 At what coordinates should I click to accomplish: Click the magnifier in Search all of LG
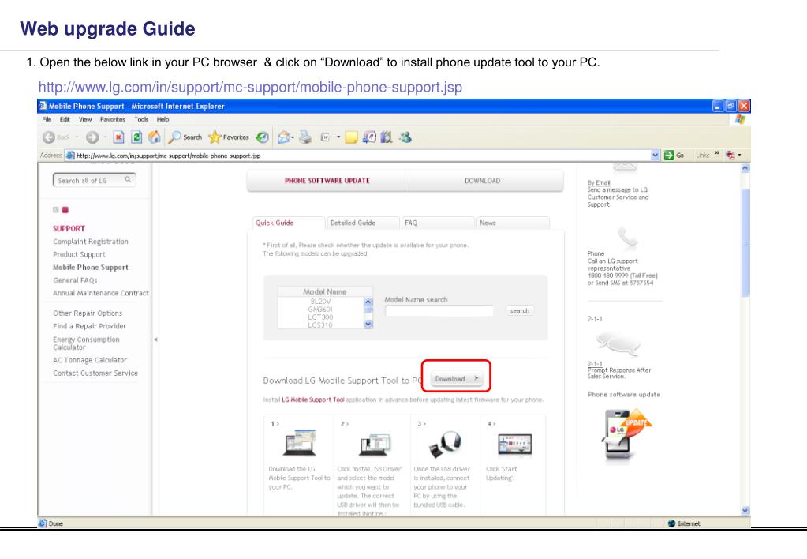point(128,179)
